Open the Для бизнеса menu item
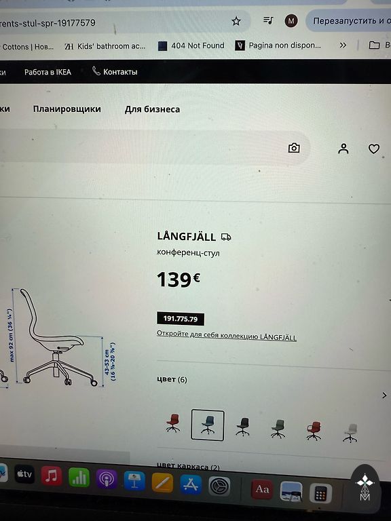Viewport: 391px width, 521px height. click(152, 109)
